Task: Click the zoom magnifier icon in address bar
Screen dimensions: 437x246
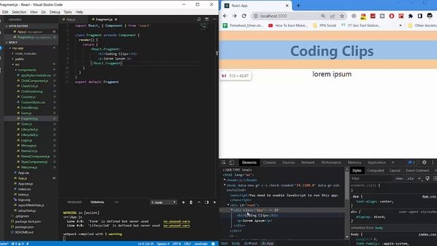Action: [x=323, y=16]
